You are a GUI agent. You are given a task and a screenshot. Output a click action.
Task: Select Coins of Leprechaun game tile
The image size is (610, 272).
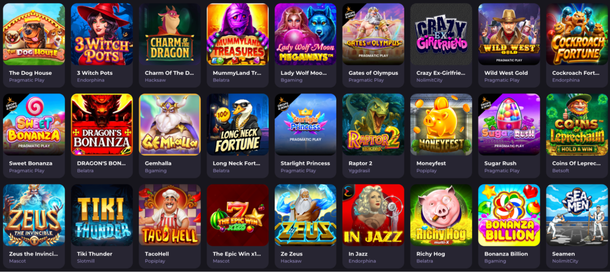click(x=577, y=125)
